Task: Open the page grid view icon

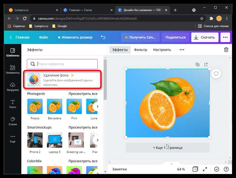Action: coord(195,169)
